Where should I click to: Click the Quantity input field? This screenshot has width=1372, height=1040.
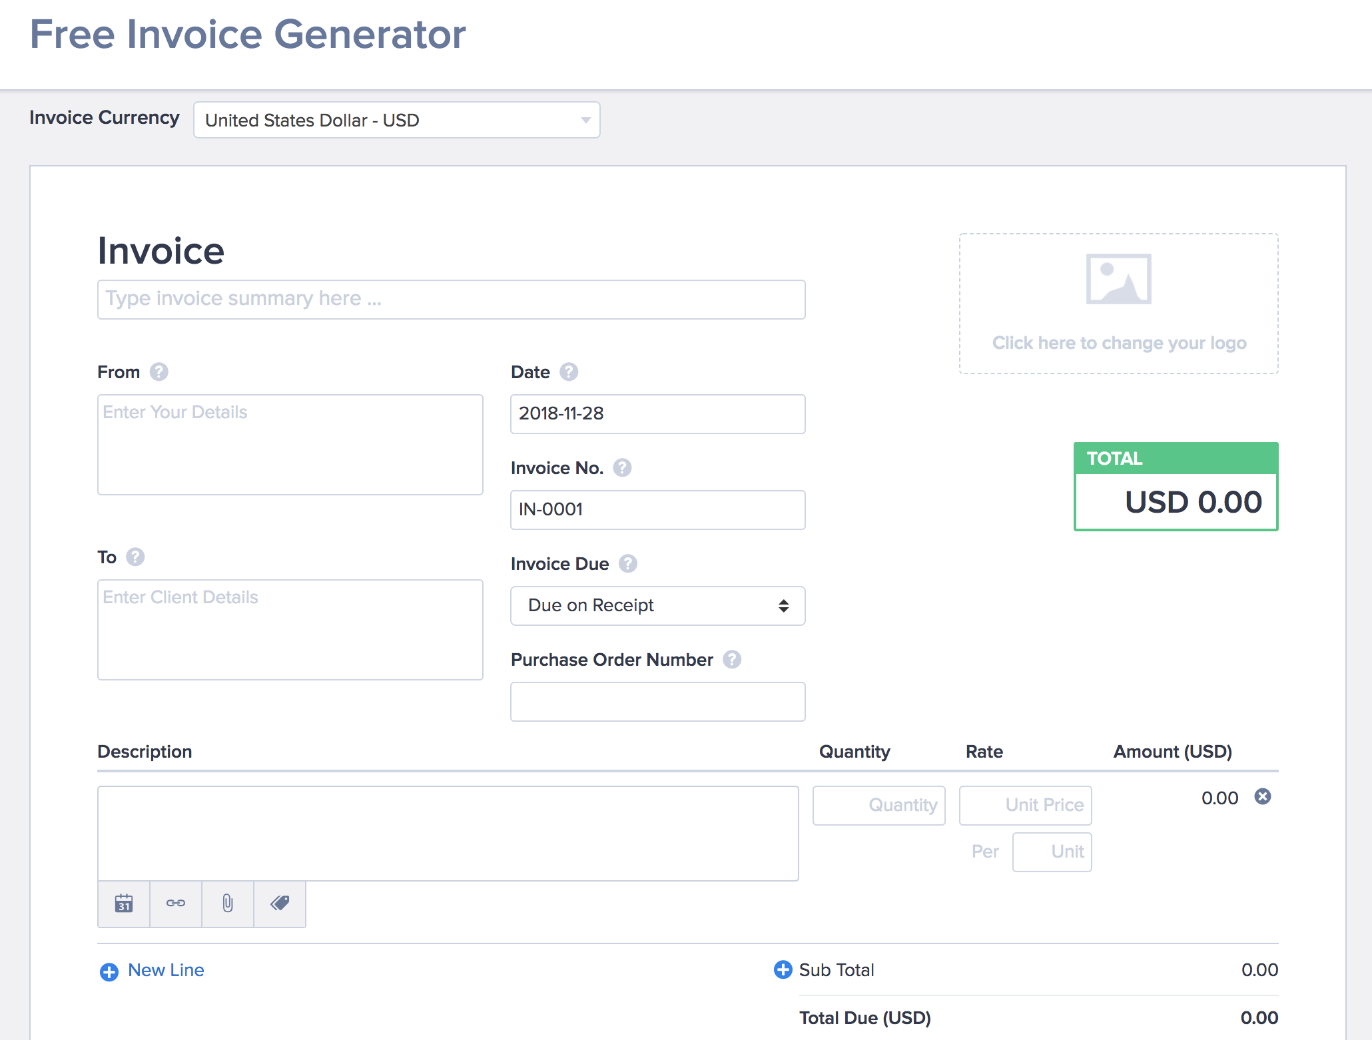(878, 805)
